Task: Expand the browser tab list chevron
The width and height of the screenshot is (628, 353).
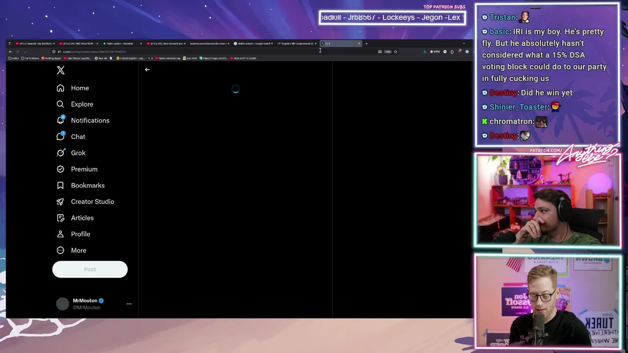Action: (464, 44)
